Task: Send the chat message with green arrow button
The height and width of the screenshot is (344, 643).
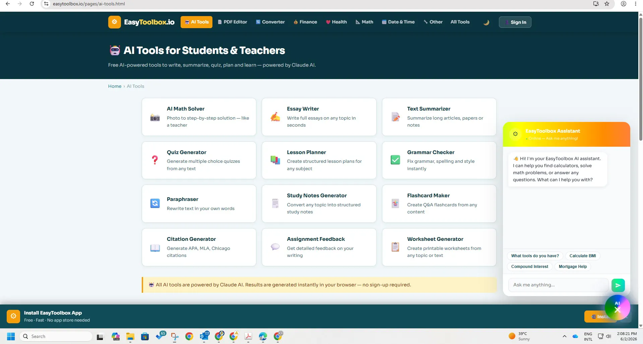Action: click(618, 285)
